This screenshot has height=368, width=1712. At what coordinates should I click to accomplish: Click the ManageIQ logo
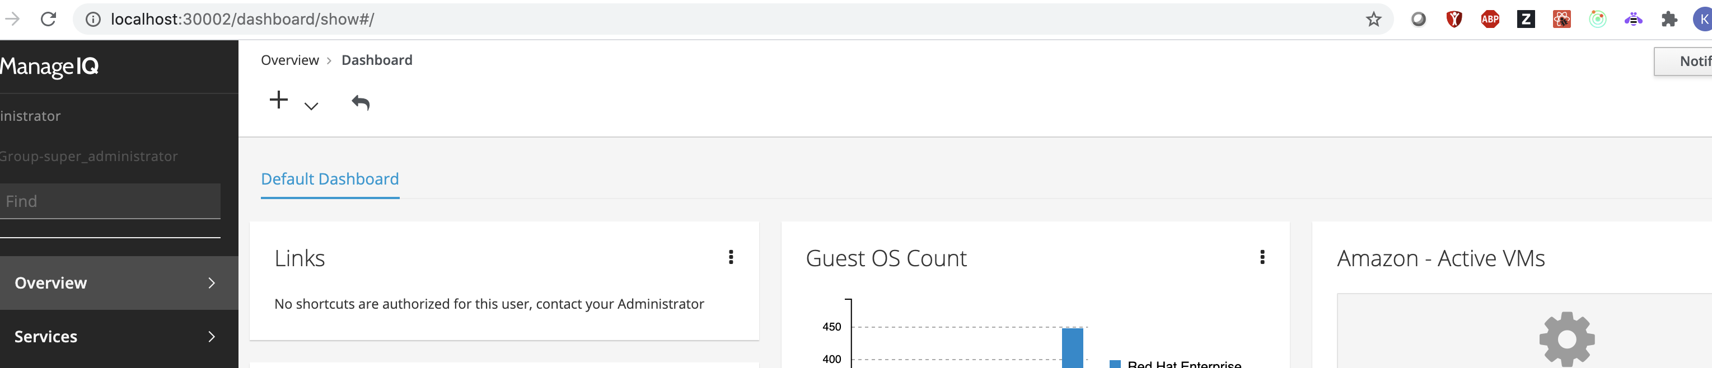49,67
